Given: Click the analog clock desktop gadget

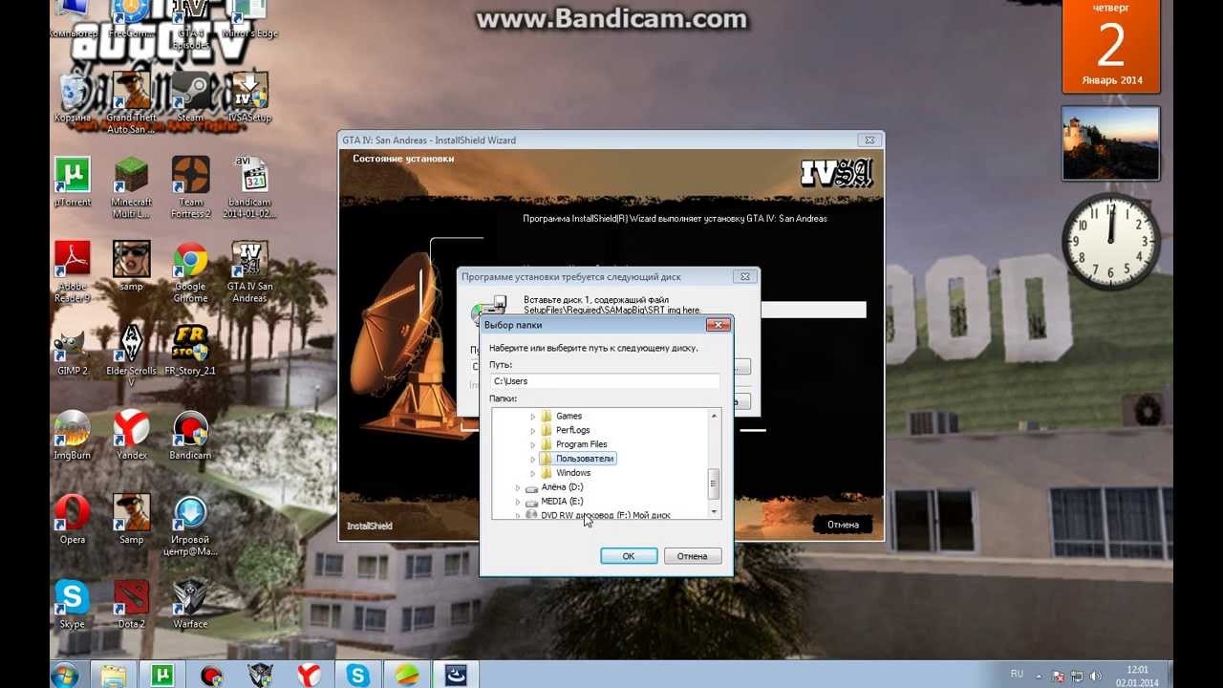Looking at the screenshot, I should tap(1111, 241).
